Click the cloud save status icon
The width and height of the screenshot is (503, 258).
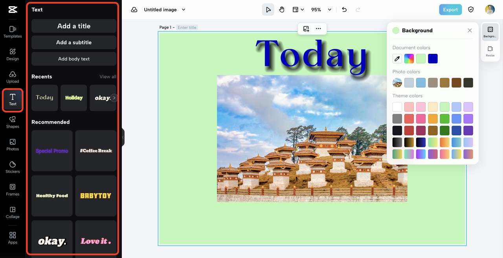click(x=134, y=10)
